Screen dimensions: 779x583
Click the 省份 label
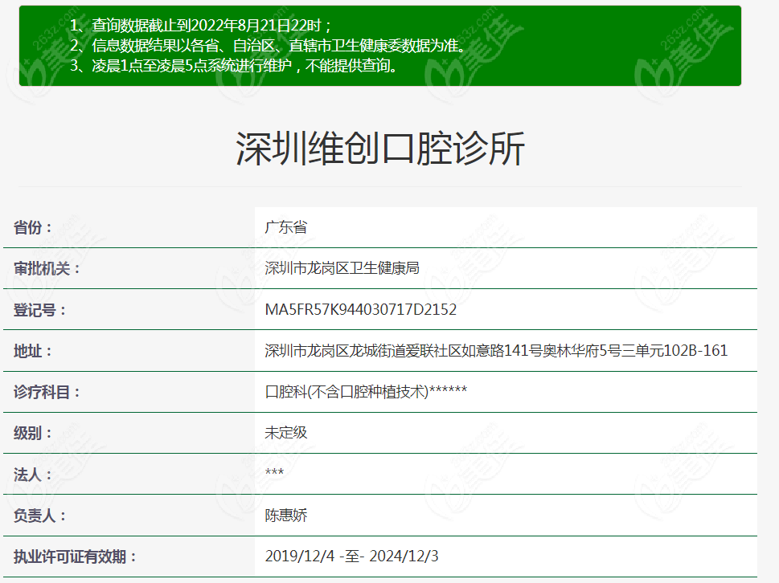pyautogui.click(x=33, y=228)
